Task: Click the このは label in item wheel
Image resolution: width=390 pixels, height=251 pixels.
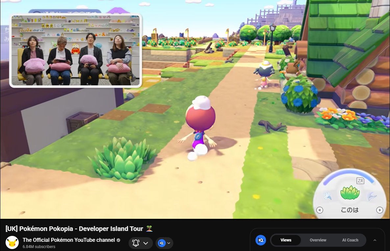Action: pyautogui.click(x=350, y=210)
